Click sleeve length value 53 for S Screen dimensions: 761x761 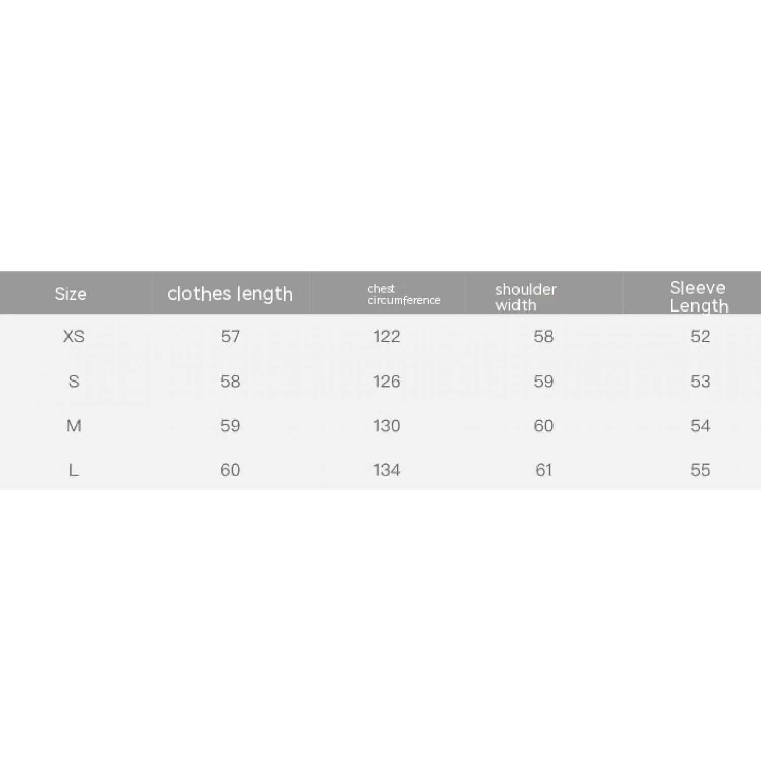[x=700, y=381]
